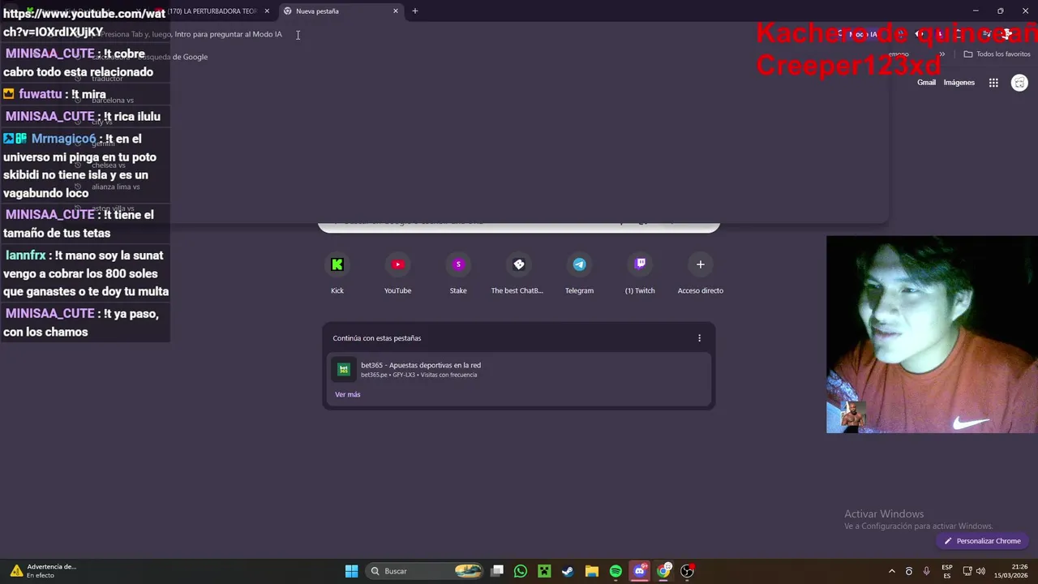
Task: Open Task View from the taskbar
Action: point(497,571)
